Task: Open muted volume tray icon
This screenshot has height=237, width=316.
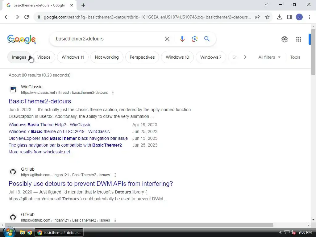Action: click(293, 233)
